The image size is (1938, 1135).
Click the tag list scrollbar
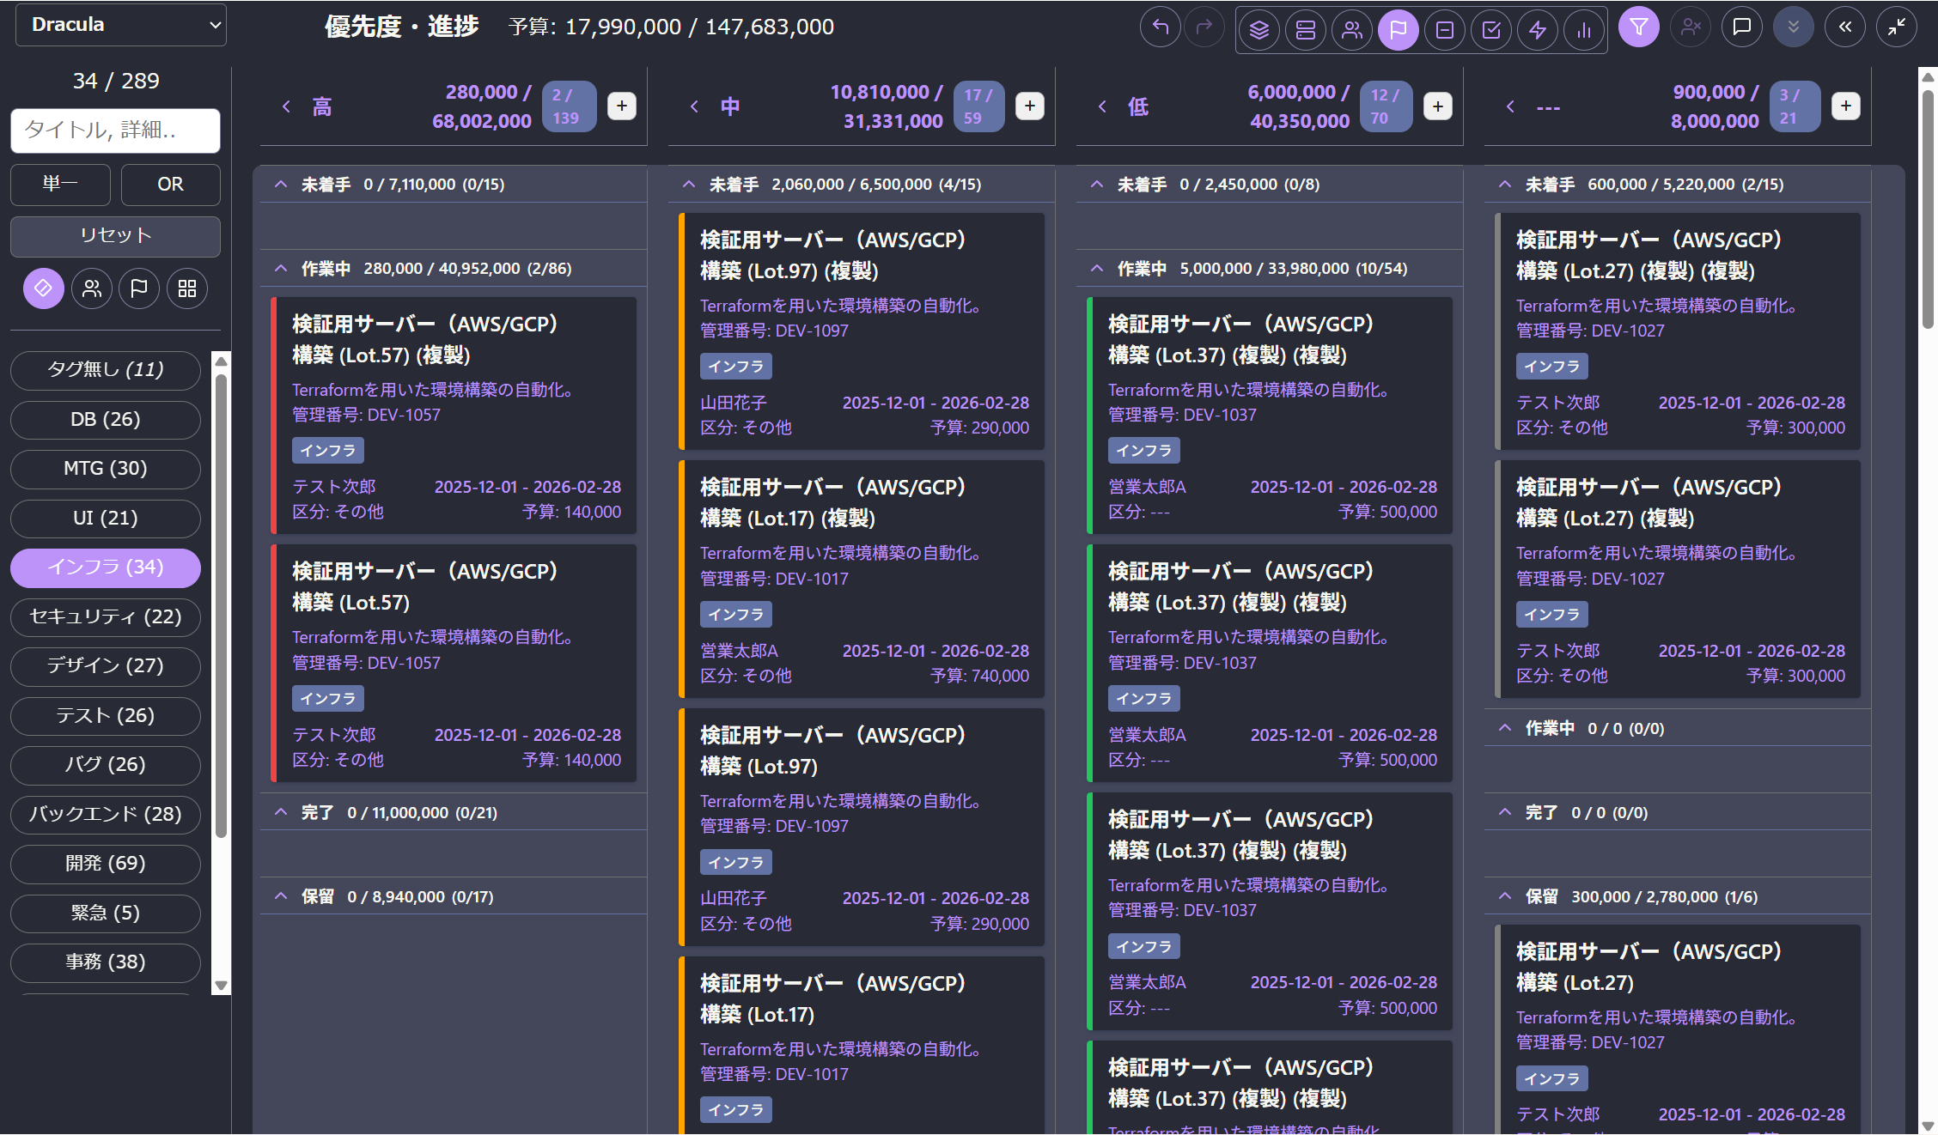(221, 601)
